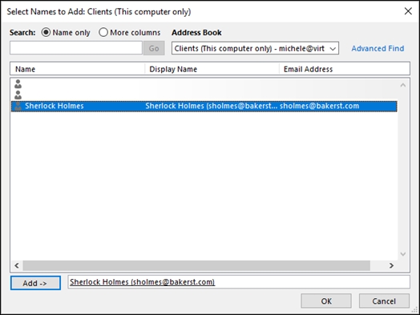Select the Sherlock Holmes contact row
Viewport: 420px width, 315px height.
[x=204, y=106]
